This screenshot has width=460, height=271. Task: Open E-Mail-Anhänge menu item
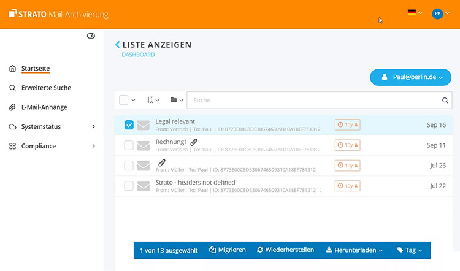coord(44,107)
